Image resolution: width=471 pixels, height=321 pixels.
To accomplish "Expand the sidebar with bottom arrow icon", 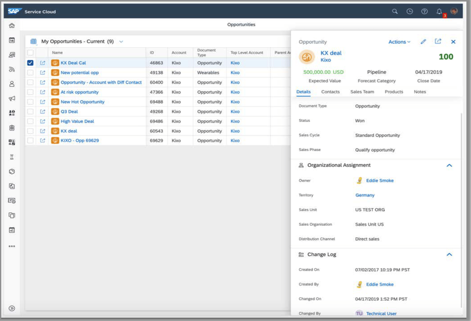I will coord(12,308).
